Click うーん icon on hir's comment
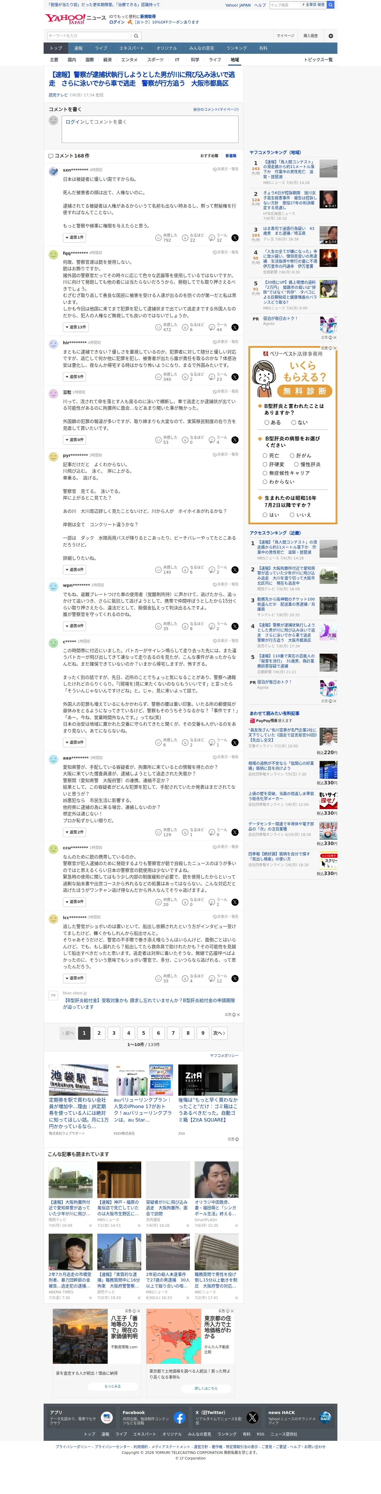381x1494 pixels. pyautogui.click(x=212, y=376)
